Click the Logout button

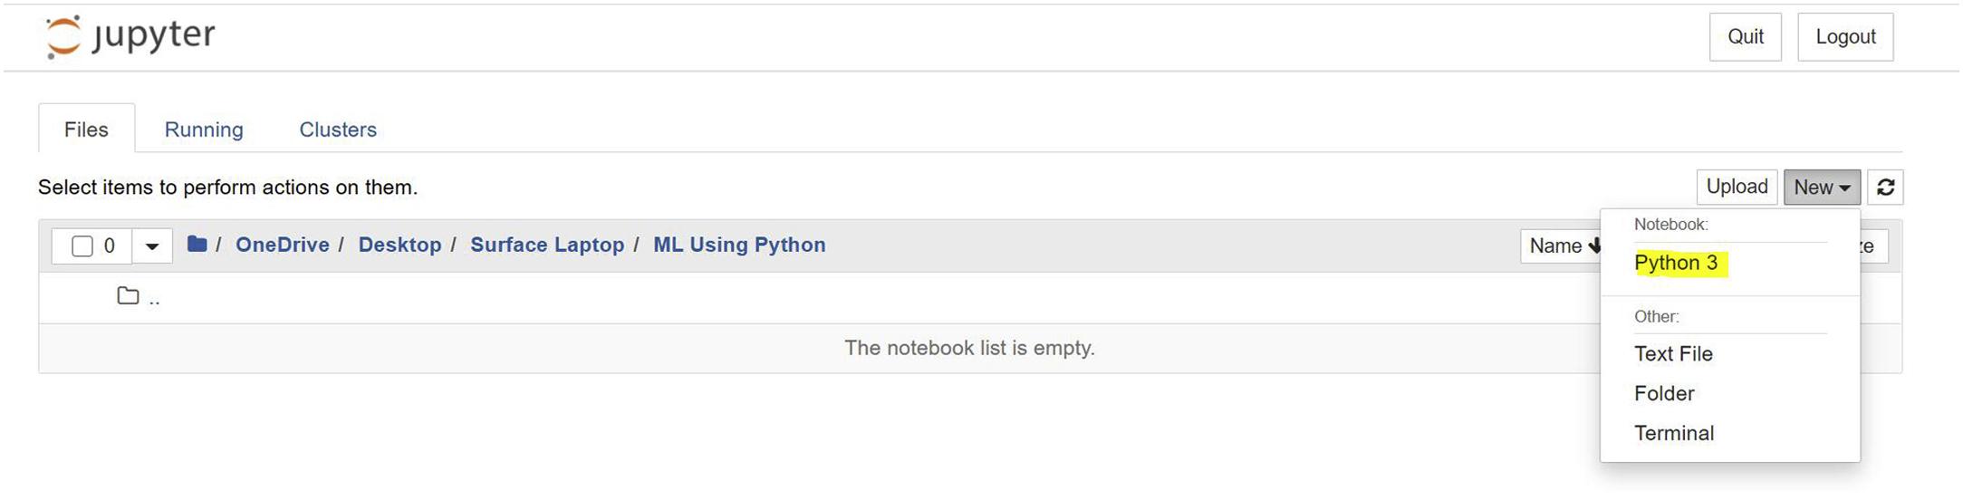click(1845, 37)
